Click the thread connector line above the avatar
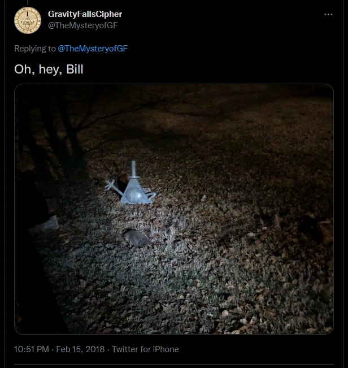 [28, 2]
